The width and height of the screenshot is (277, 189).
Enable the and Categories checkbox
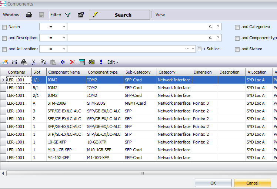[237, 27]
